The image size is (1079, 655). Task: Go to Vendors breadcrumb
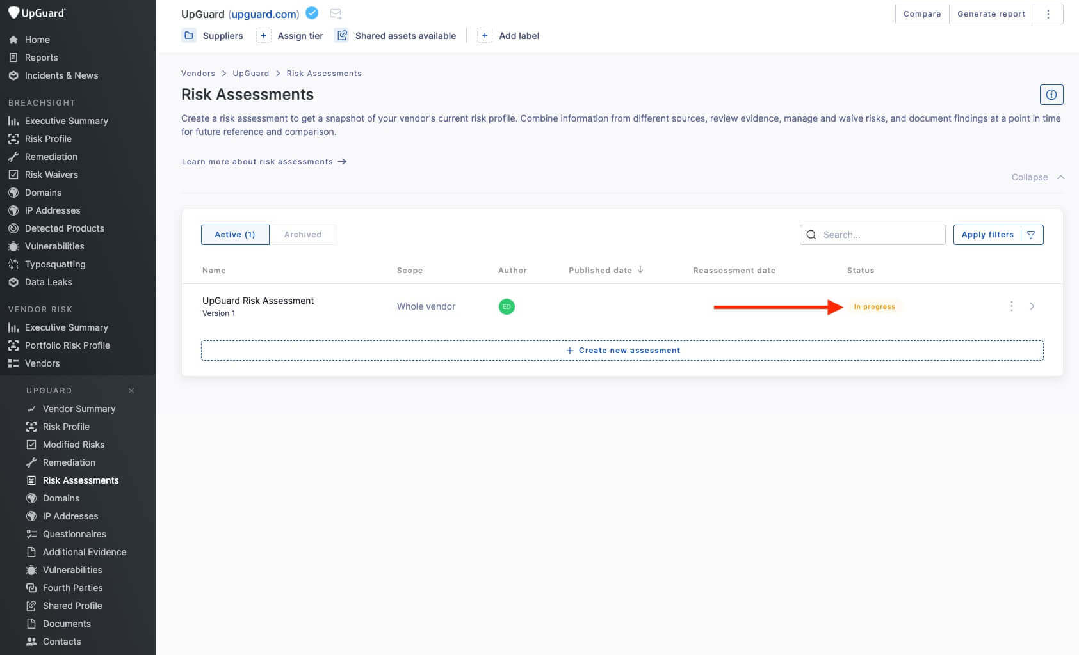198,74
